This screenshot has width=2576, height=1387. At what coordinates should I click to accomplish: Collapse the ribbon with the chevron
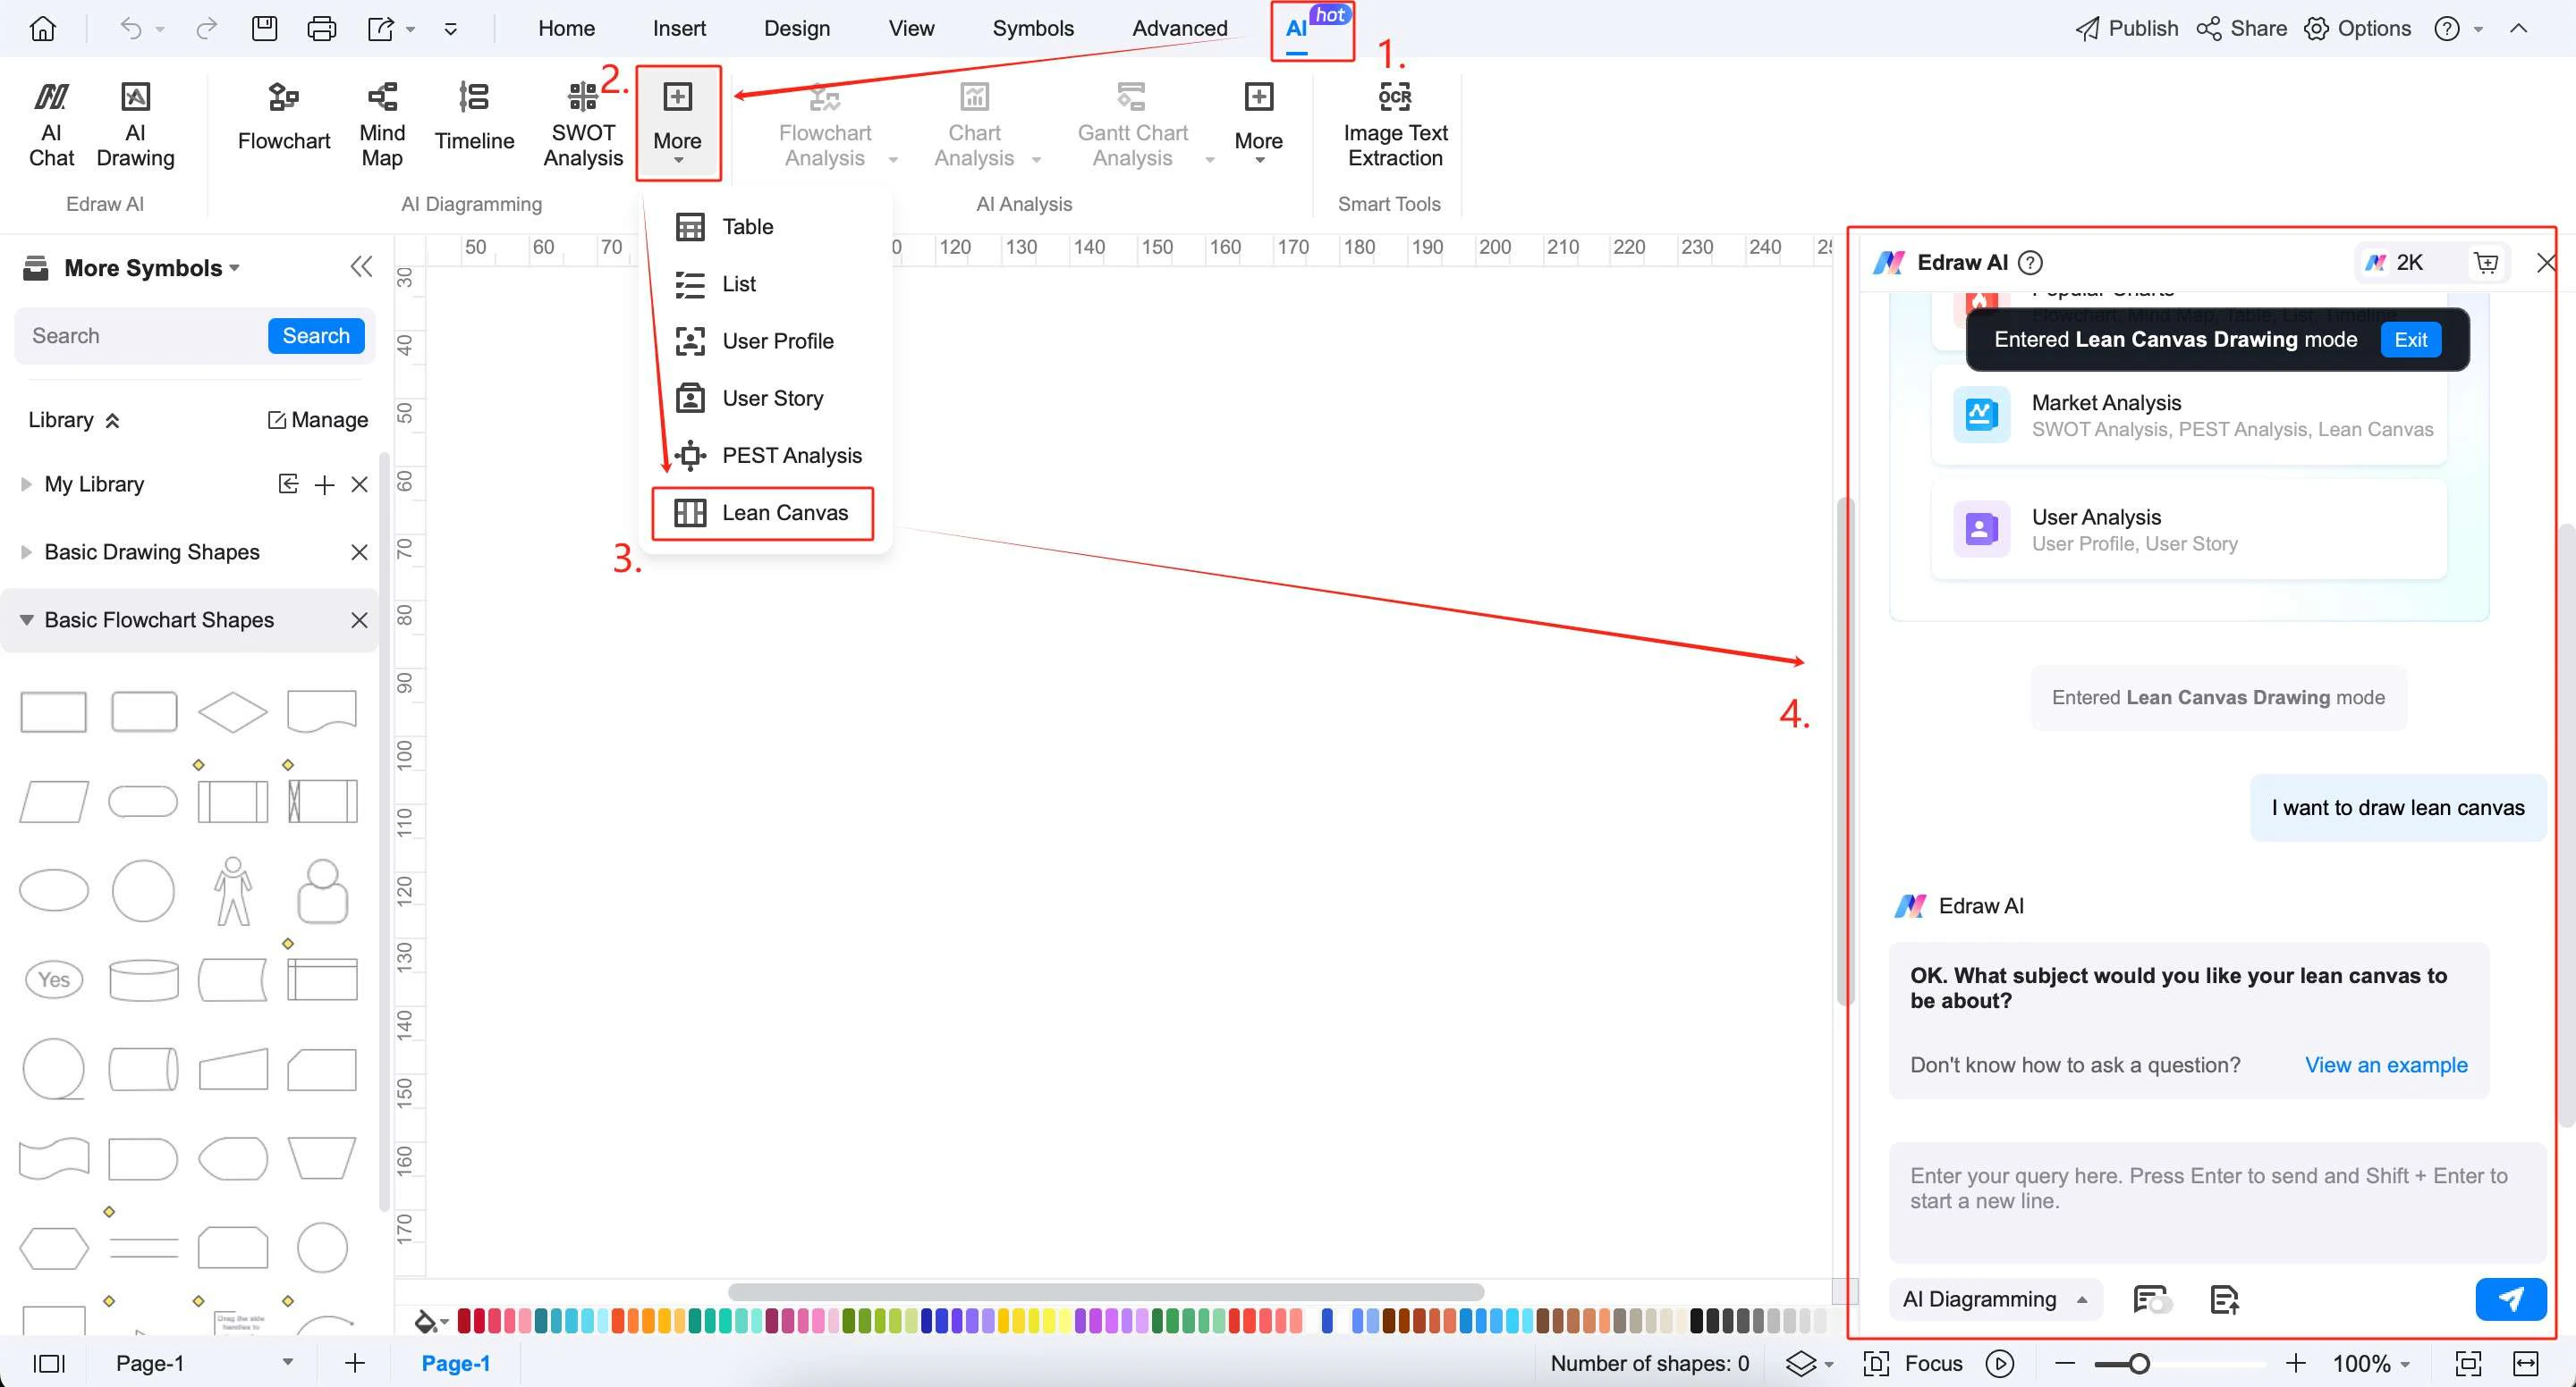click(x=2518, y=28)
